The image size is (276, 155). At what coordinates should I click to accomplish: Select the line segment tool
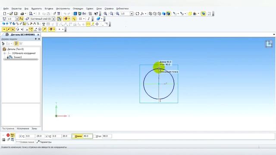(x=9, y=29)
